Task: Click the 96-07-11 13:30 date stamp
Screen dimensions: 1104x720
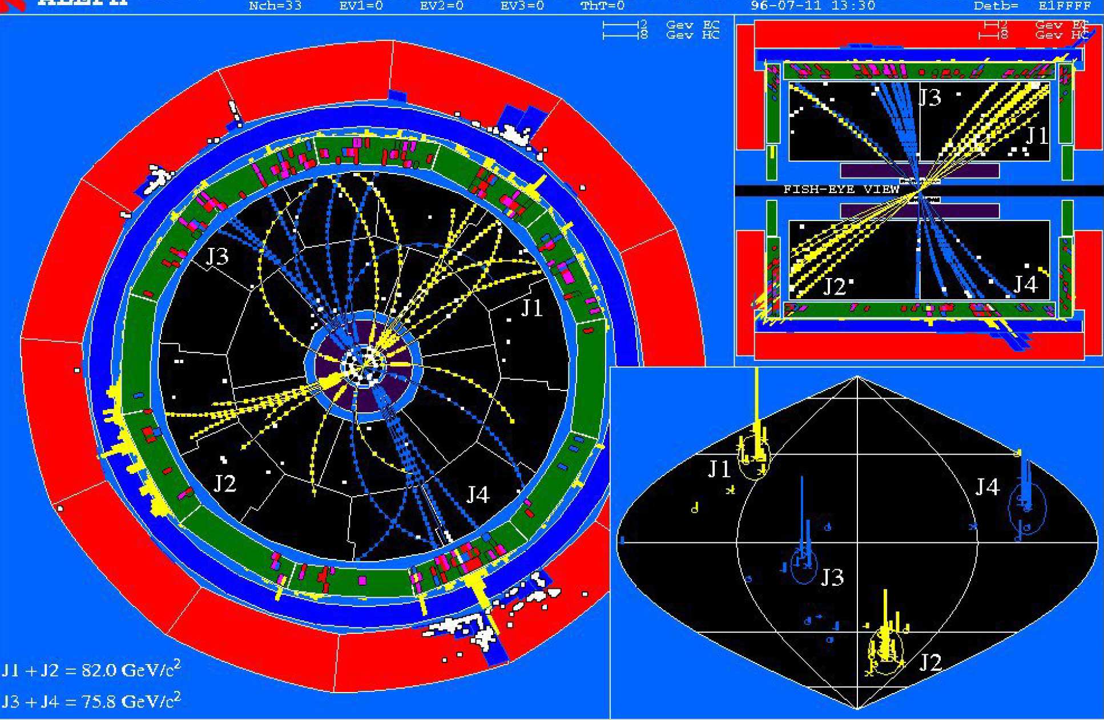Action: pos(813,6)
